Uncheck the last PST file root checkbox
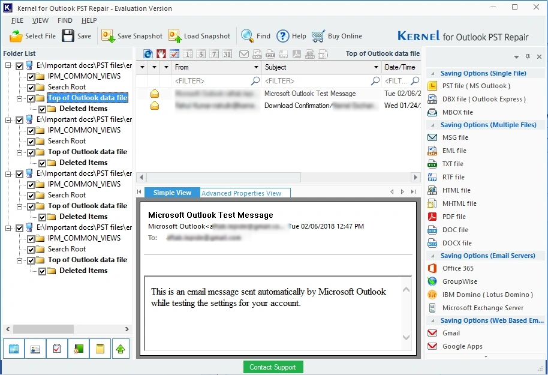The height and width of the screenshot is (375, 548). point(20,228)
